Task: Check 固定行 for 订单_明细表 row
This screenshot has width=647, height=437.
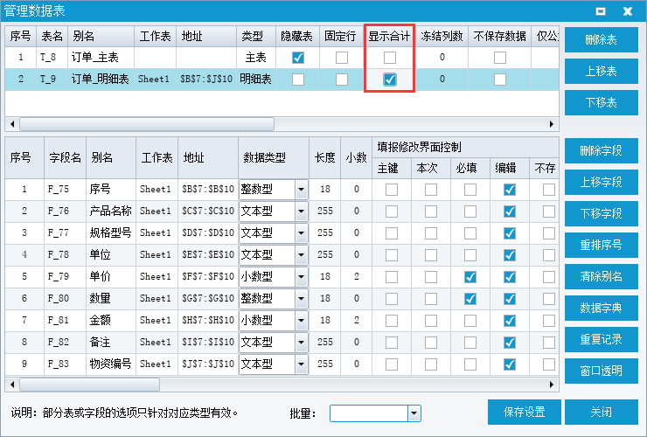Action: pyautogui.click(x=341, y=80)
